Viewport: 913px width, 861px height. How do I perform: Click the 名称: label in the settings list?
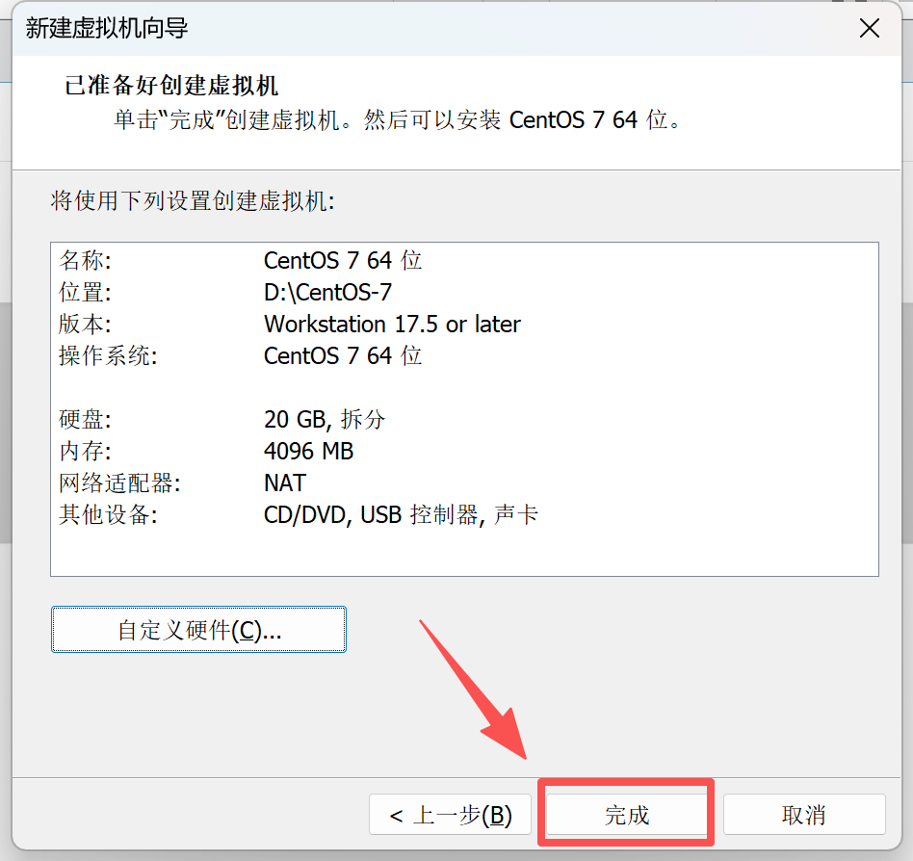[x=85, y=260]
